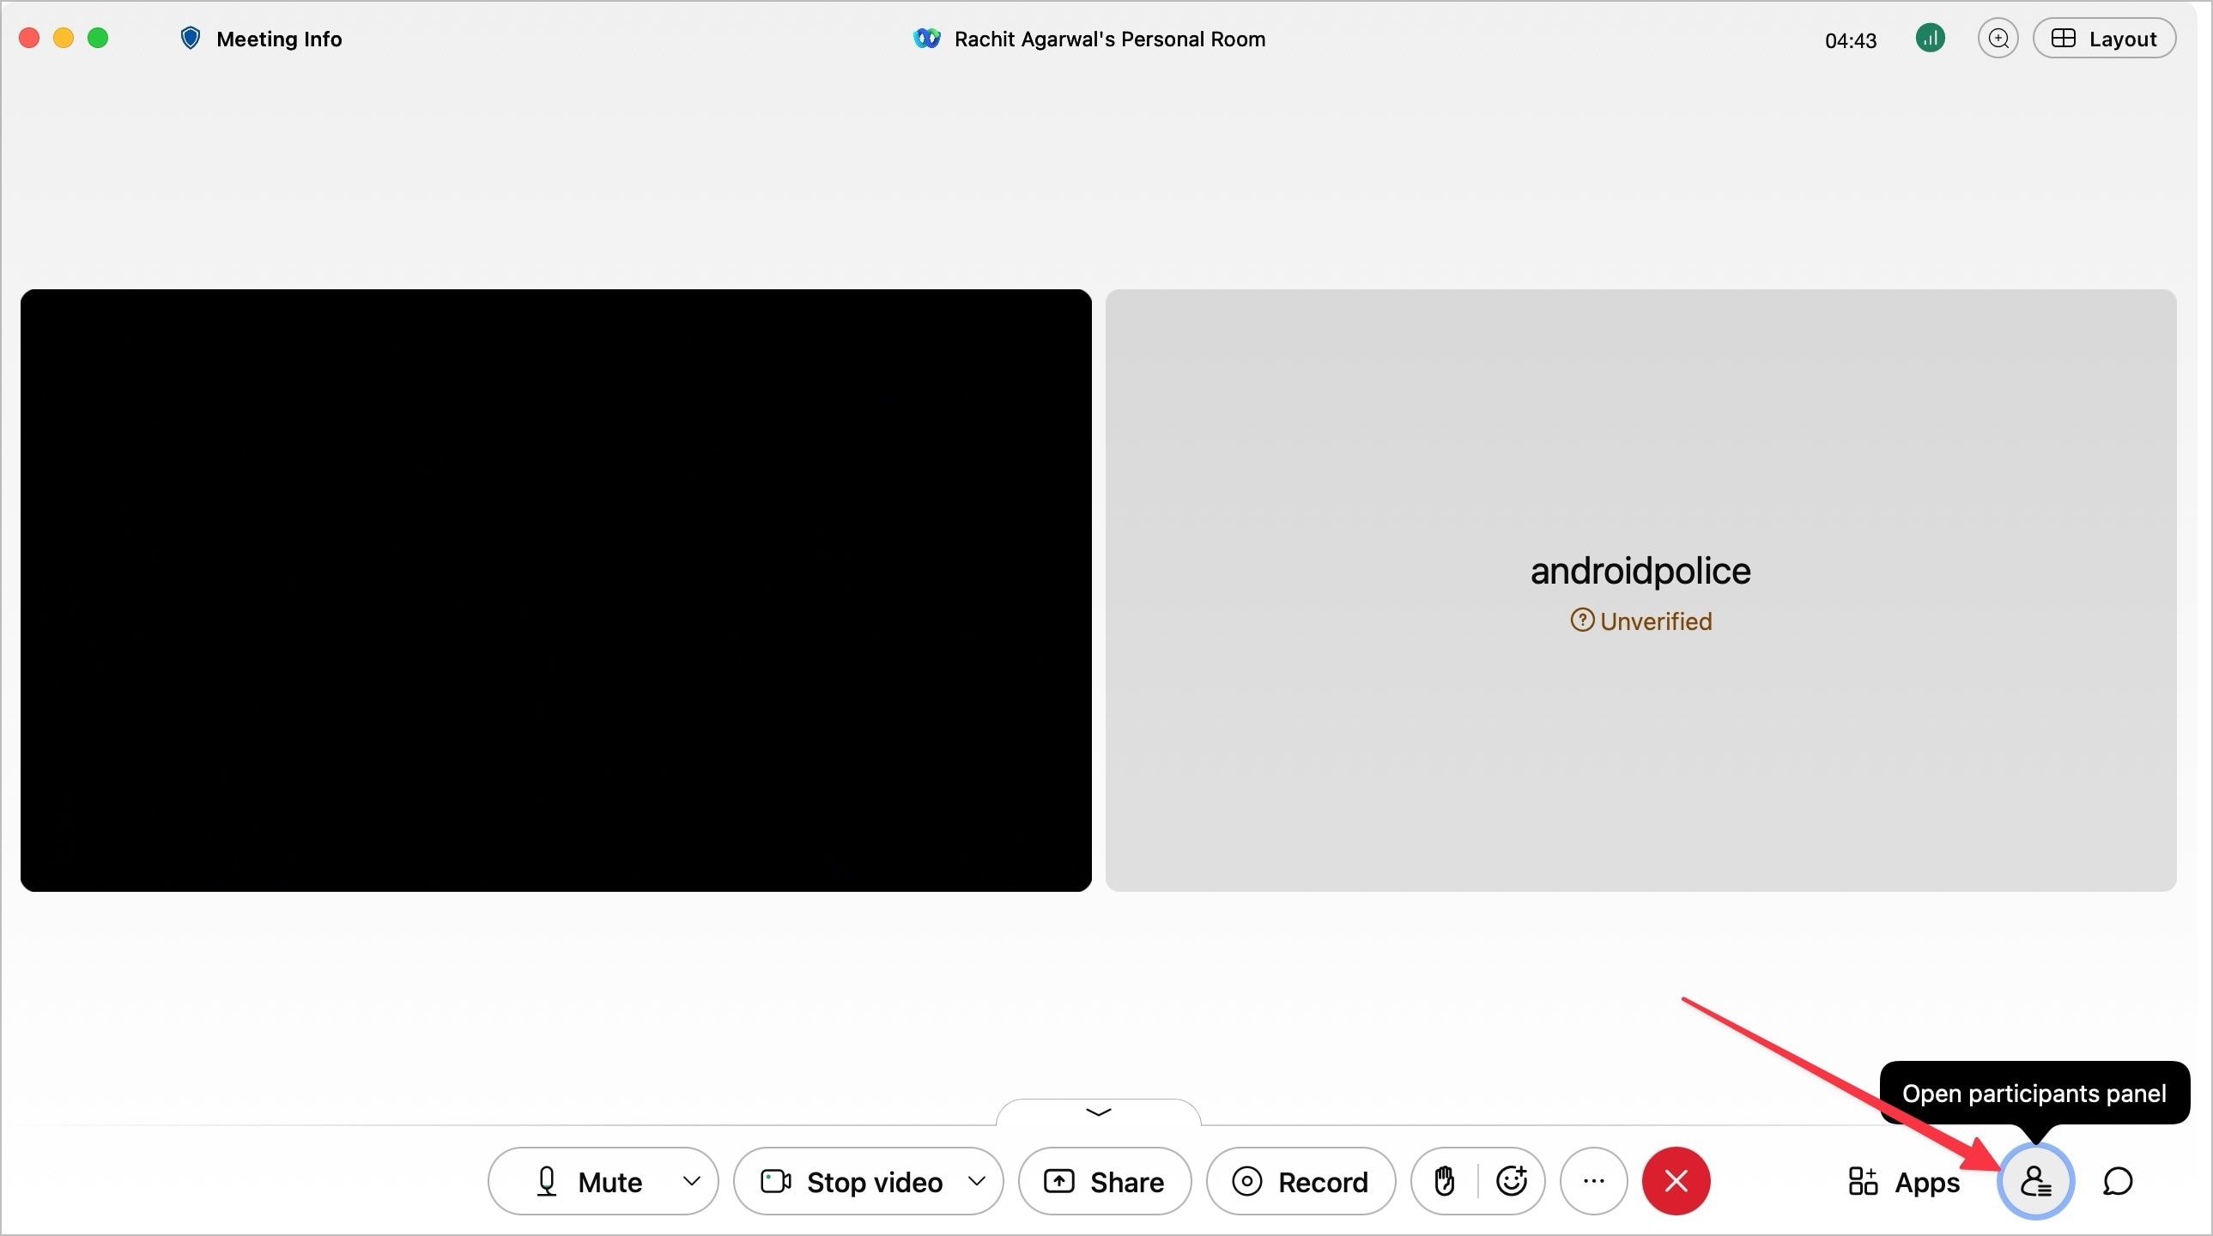Screen dimensions: 2213x1236
Task: End meeting with the red X button
Action: point(1676,1181)
